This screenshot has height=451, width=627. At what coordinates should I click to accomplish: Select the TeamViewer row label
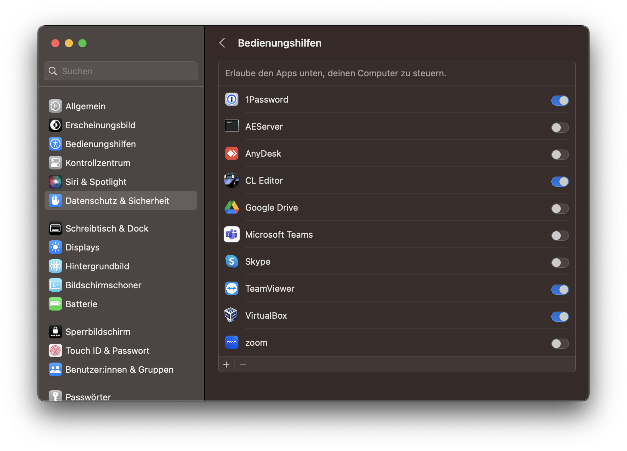pos(270,288)
